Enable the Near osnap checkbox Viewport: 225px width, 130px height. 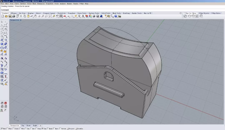click(x=8, y=129)
